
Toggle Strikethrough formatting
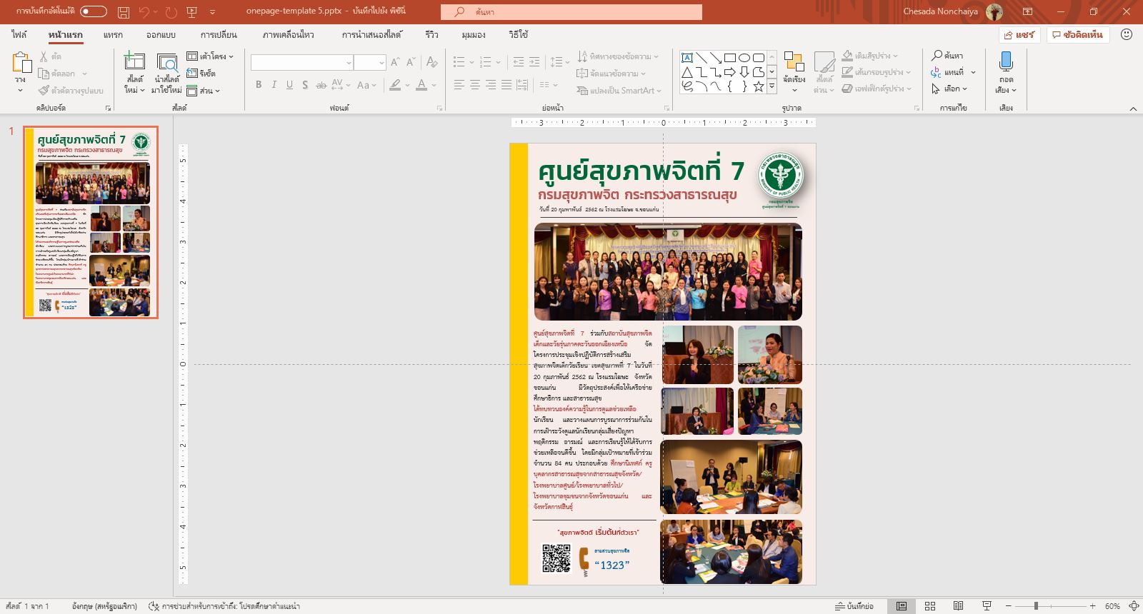pos(321,84)
